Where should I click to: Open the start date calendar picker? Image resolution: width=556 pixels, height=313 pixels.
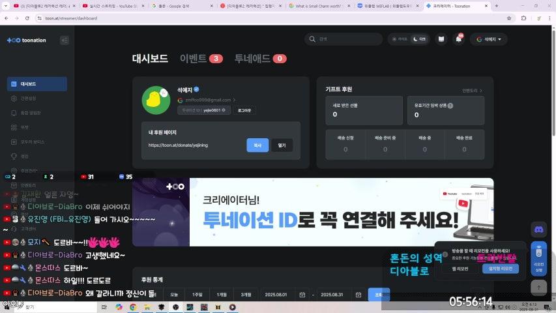click(302, 295)
